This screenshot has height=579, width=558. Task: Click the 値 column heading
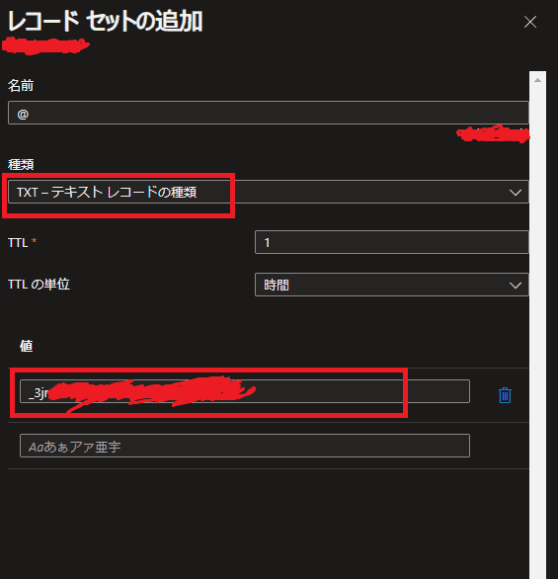tap(26, 346)
